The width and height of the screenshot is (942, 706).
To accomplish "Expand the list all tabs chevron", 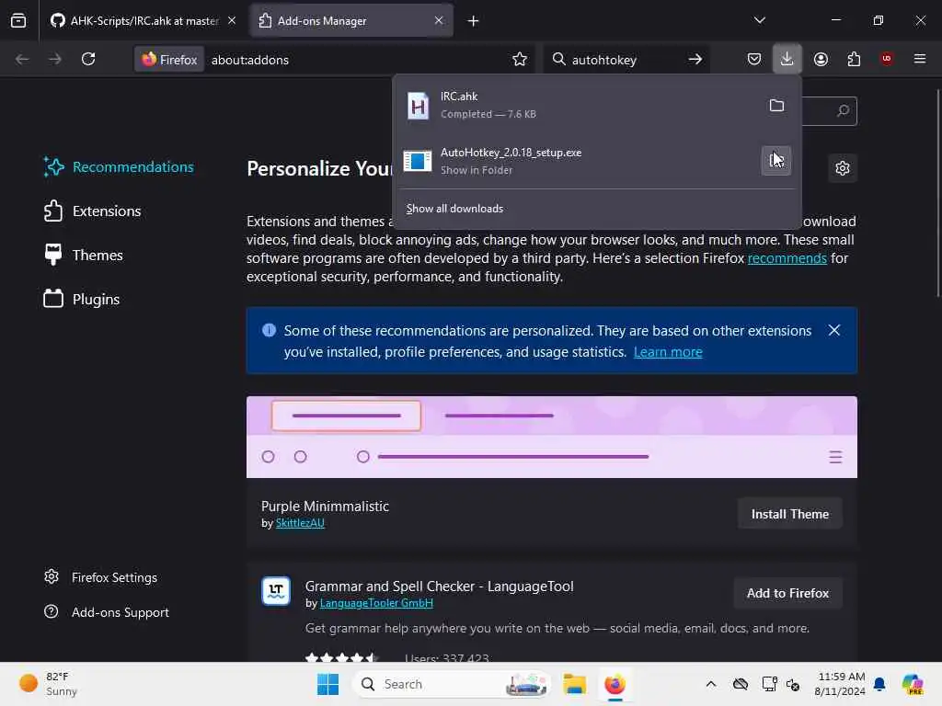I will pos(759,20).
